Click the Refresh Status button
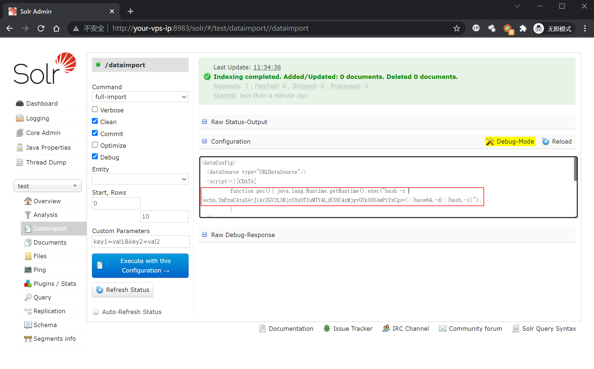This screenshot has height=369, width=594. click(x=123, y=290)
